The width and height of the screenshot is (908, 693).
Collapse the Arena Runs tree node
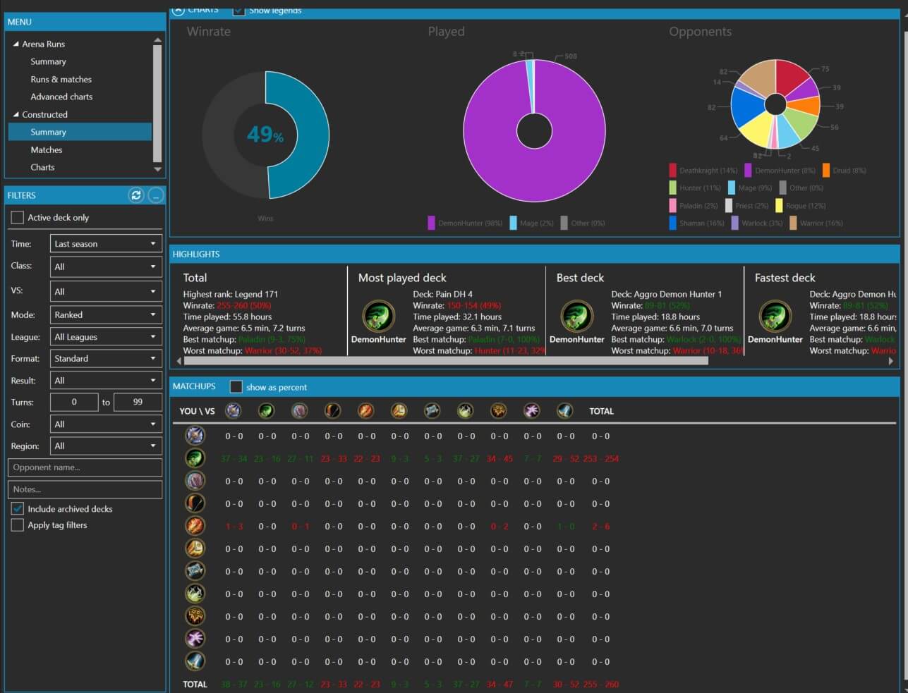16,44
